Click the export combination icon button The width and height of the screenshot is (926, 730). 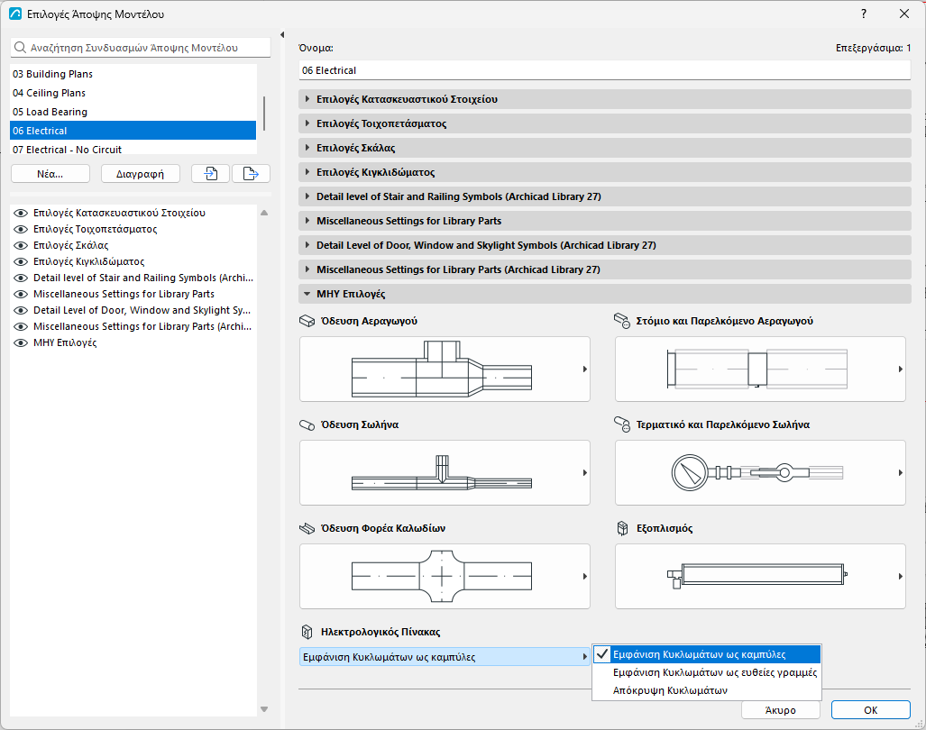(251, 174)
